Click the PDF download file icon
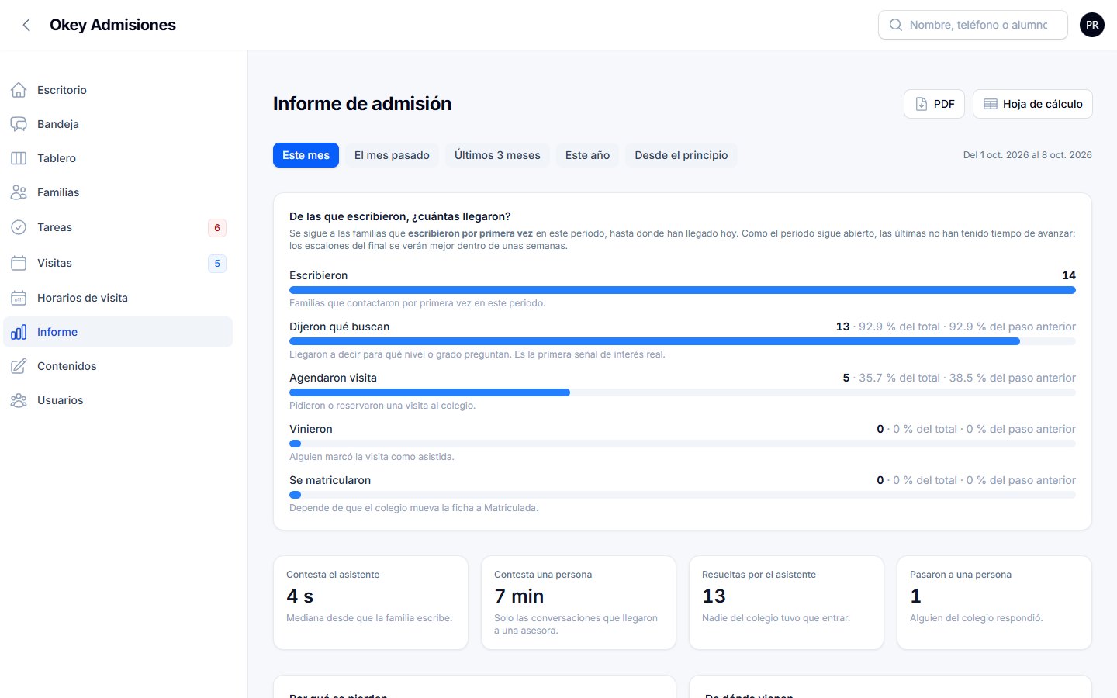1117x698 pixels. click(922, 104)
